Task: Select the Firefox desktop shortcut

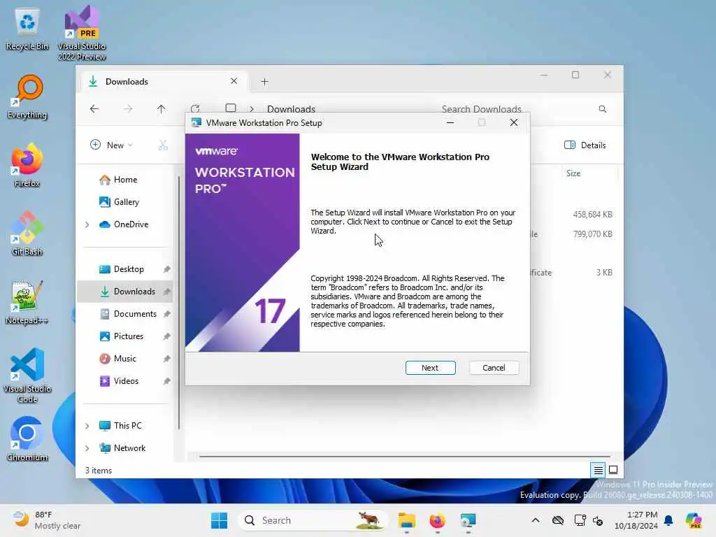Action: (27, 165)
